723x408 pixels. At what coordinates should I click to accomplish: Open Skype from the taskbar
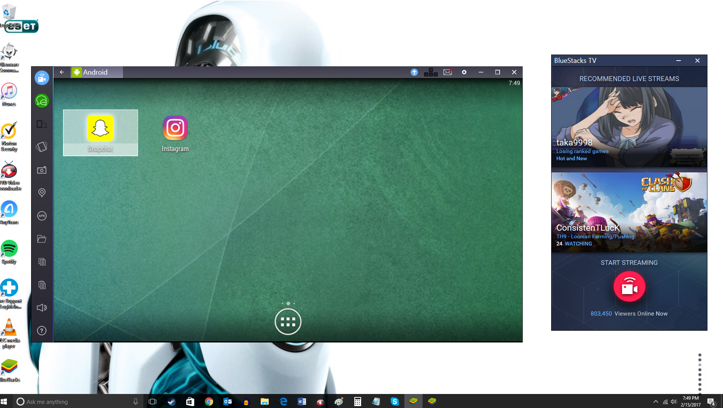coord(395,402)
